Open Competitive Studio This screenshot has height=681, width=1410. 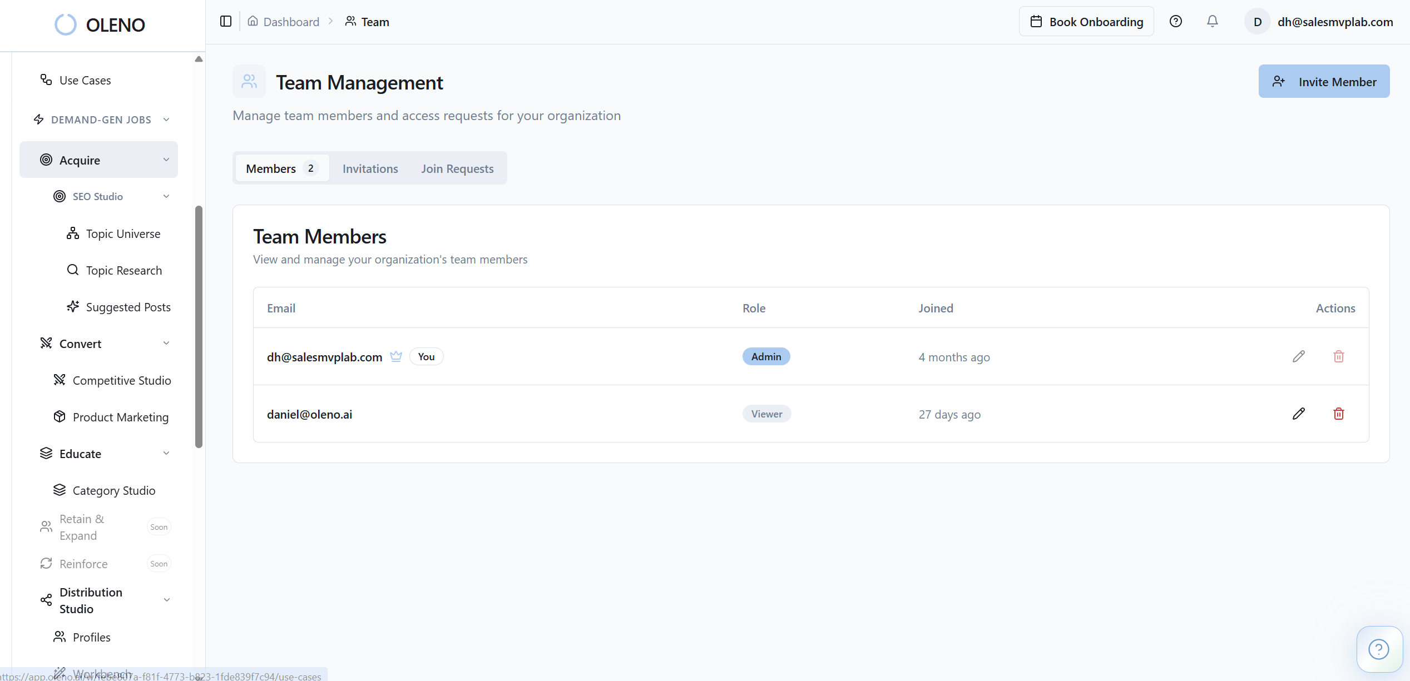(x=121, y=380)
